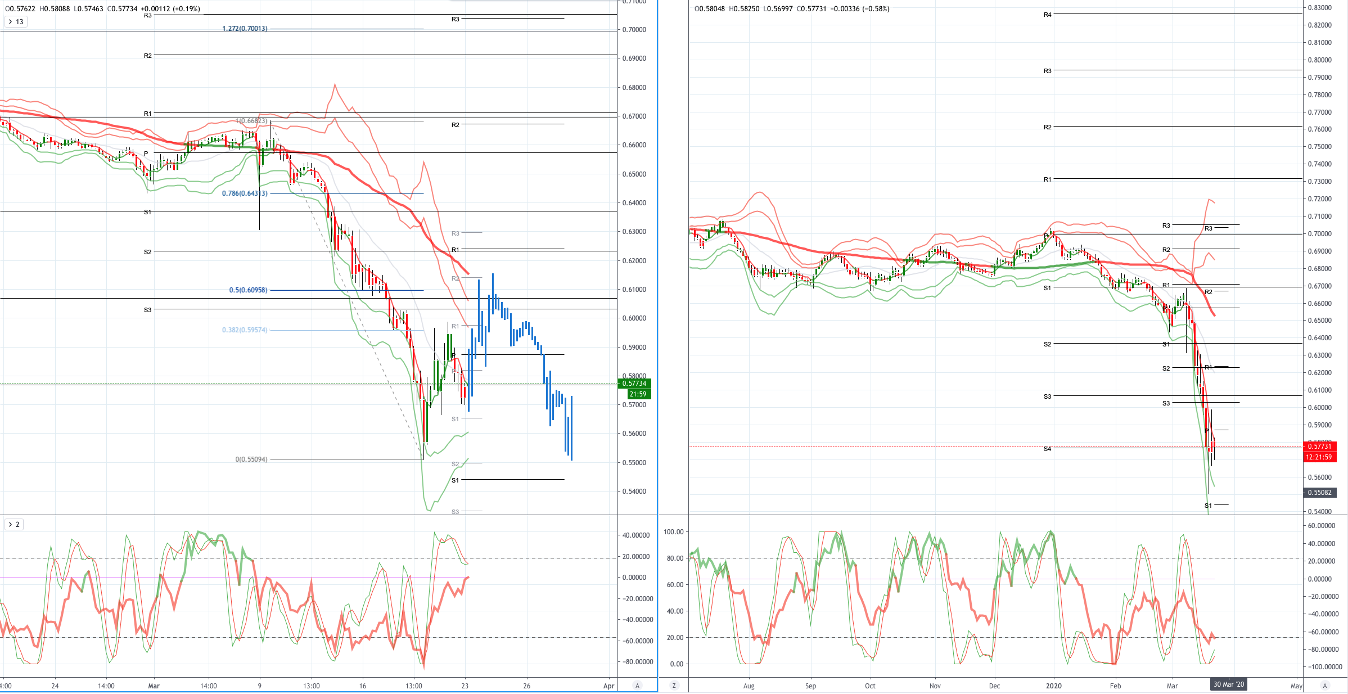Click green current price label 0.57734
This screenshot has height=694, width=1348.
[634, 384]
